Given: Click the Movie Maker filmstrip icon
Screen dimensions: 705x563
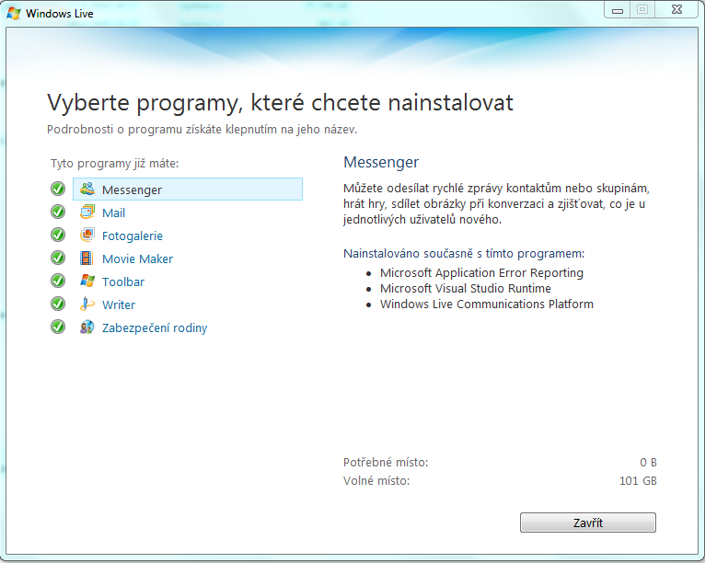Looking at the screenshot, I should tap(87, 258).
